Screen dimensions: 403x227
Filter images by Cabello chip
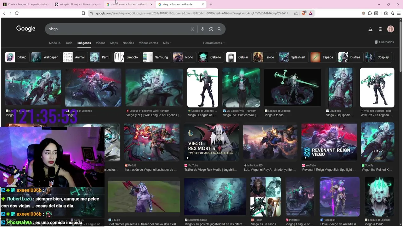[211, 57]
